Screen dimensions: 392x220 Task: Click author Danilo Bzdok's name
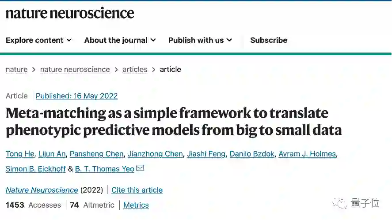(253, 154)
